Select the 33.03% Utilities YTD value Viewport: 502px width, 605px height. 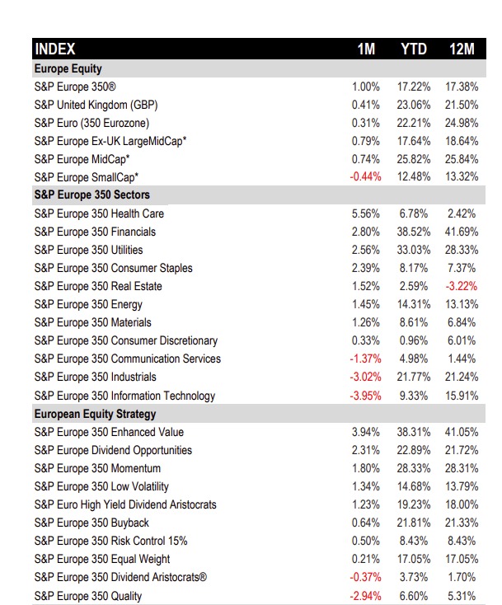pyautogui.click(x=413, y=250)
